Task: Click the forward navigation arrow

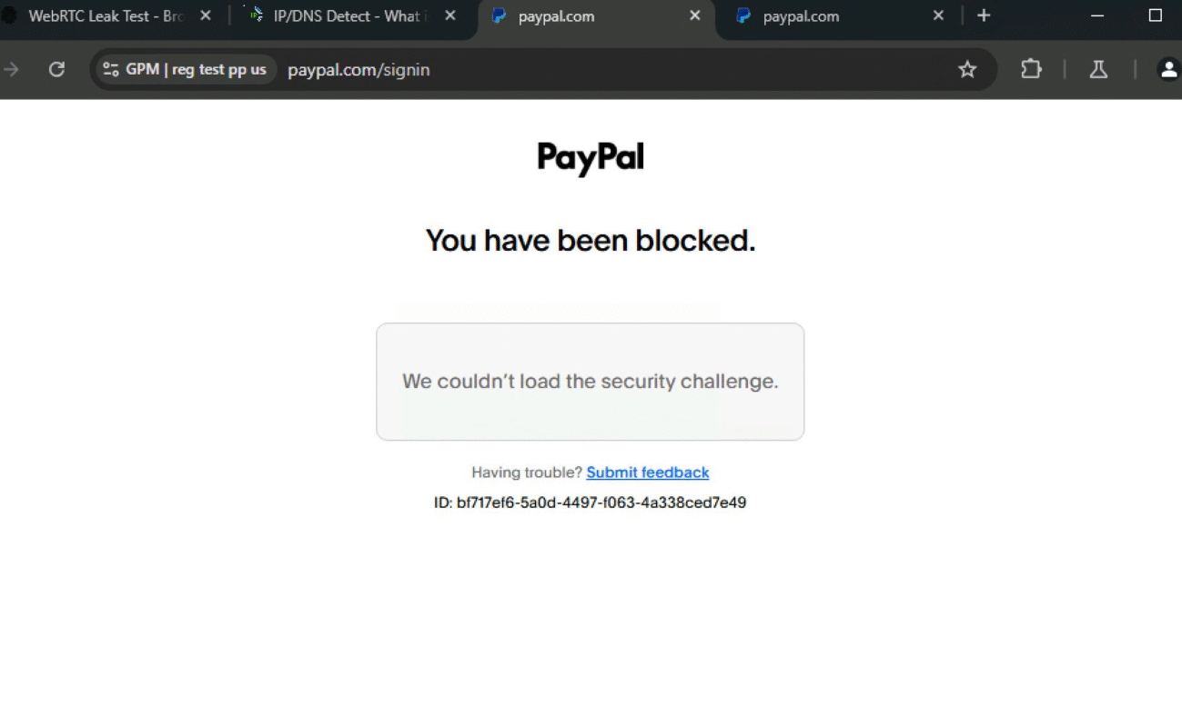Action: (x=11, y=69)
